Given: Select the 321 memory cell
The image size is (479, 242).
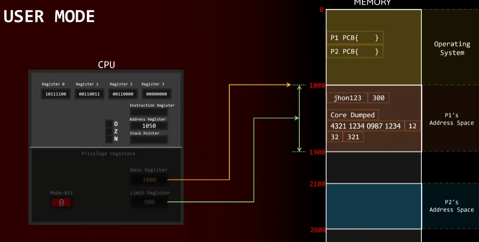Looking at the screenshot, I should coord(353,137).
